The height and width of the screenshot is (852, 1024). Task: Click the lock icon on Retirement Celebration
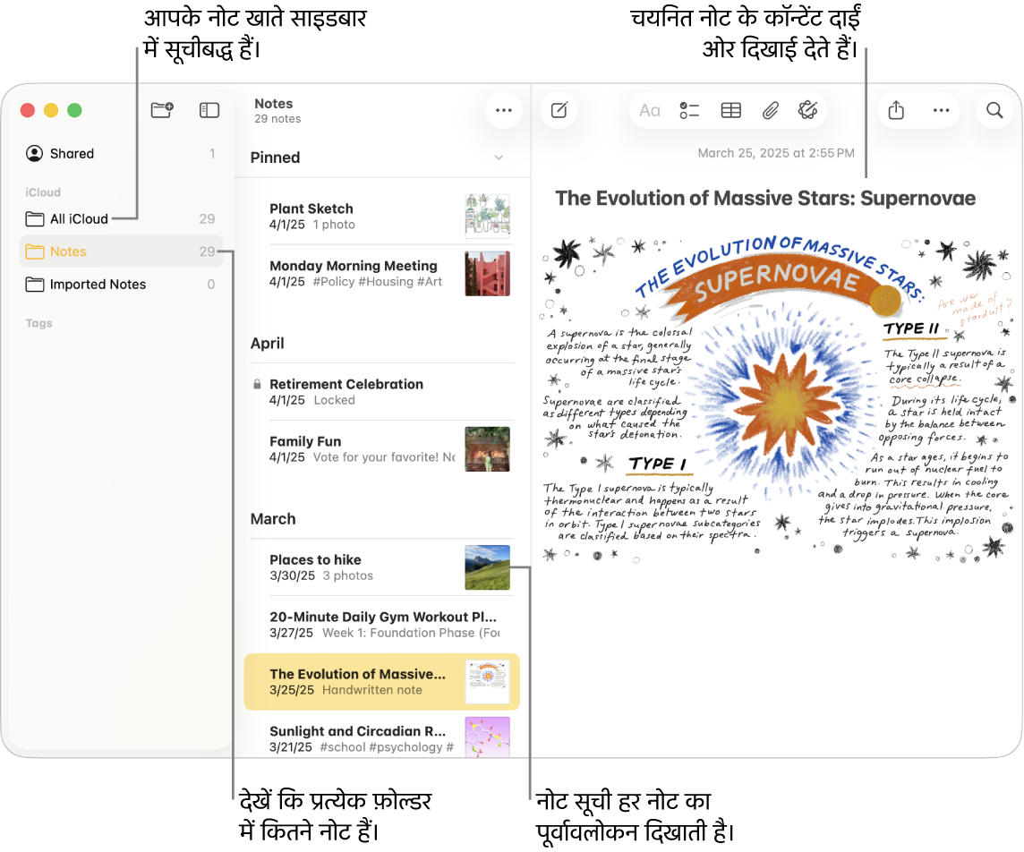click(x=257, y=384)
